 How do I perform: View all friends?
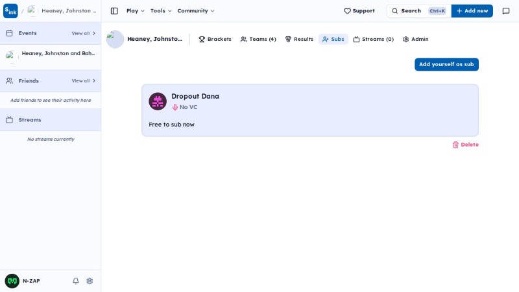pyautogui.click(x=84, y=80)
